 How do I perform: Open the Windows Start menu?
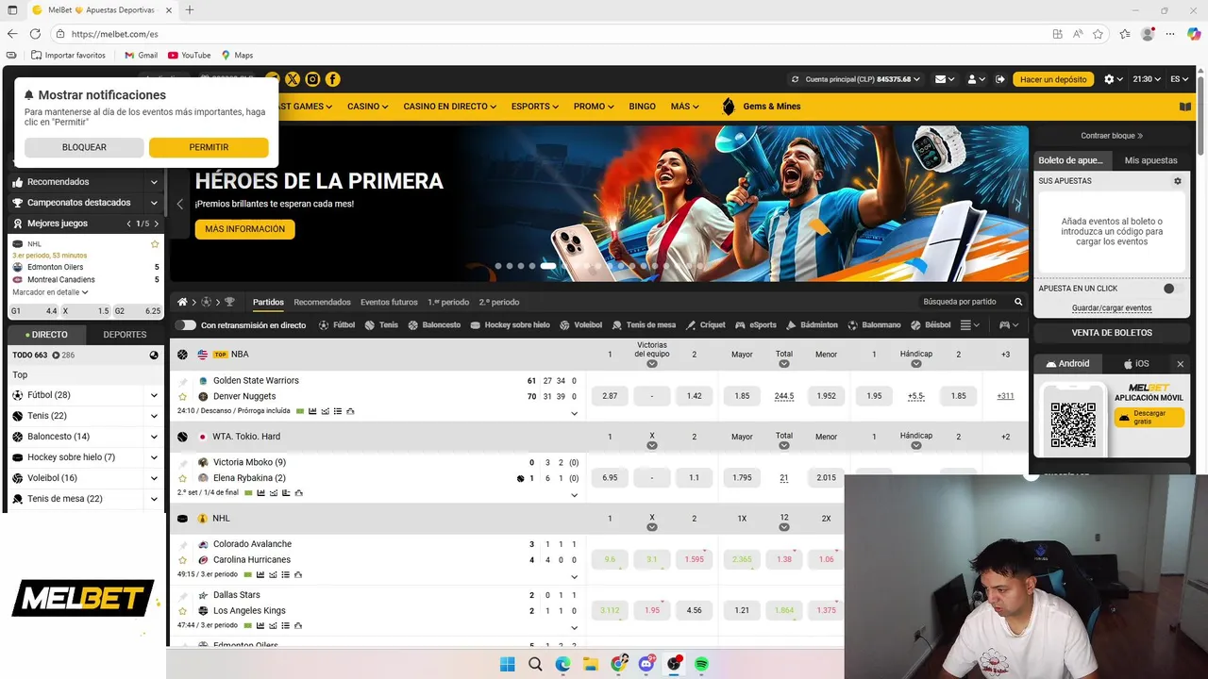pos(508,664)
